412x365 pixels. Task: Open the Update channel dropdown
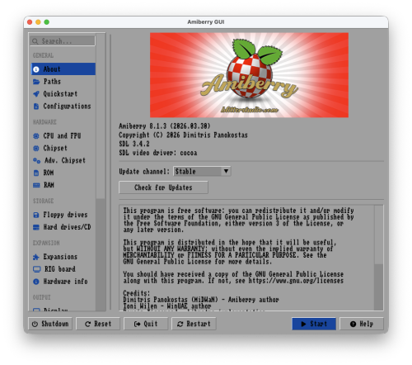202,172
